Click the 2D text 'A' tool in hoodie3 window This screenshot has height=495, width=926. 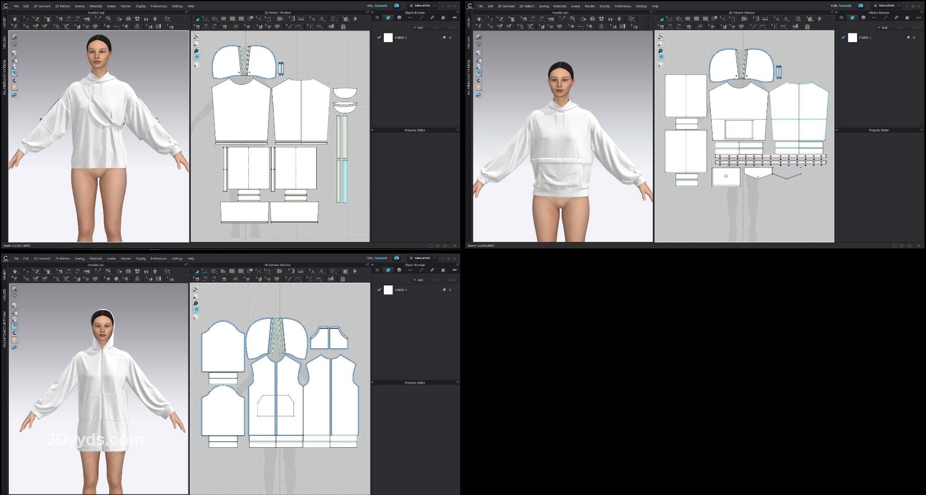pos(777,19)
